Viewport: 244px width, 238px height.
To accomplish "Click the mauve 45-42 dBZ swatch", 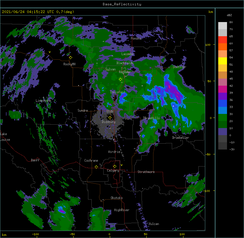I will pyautogui.click(x=222, y=82).
